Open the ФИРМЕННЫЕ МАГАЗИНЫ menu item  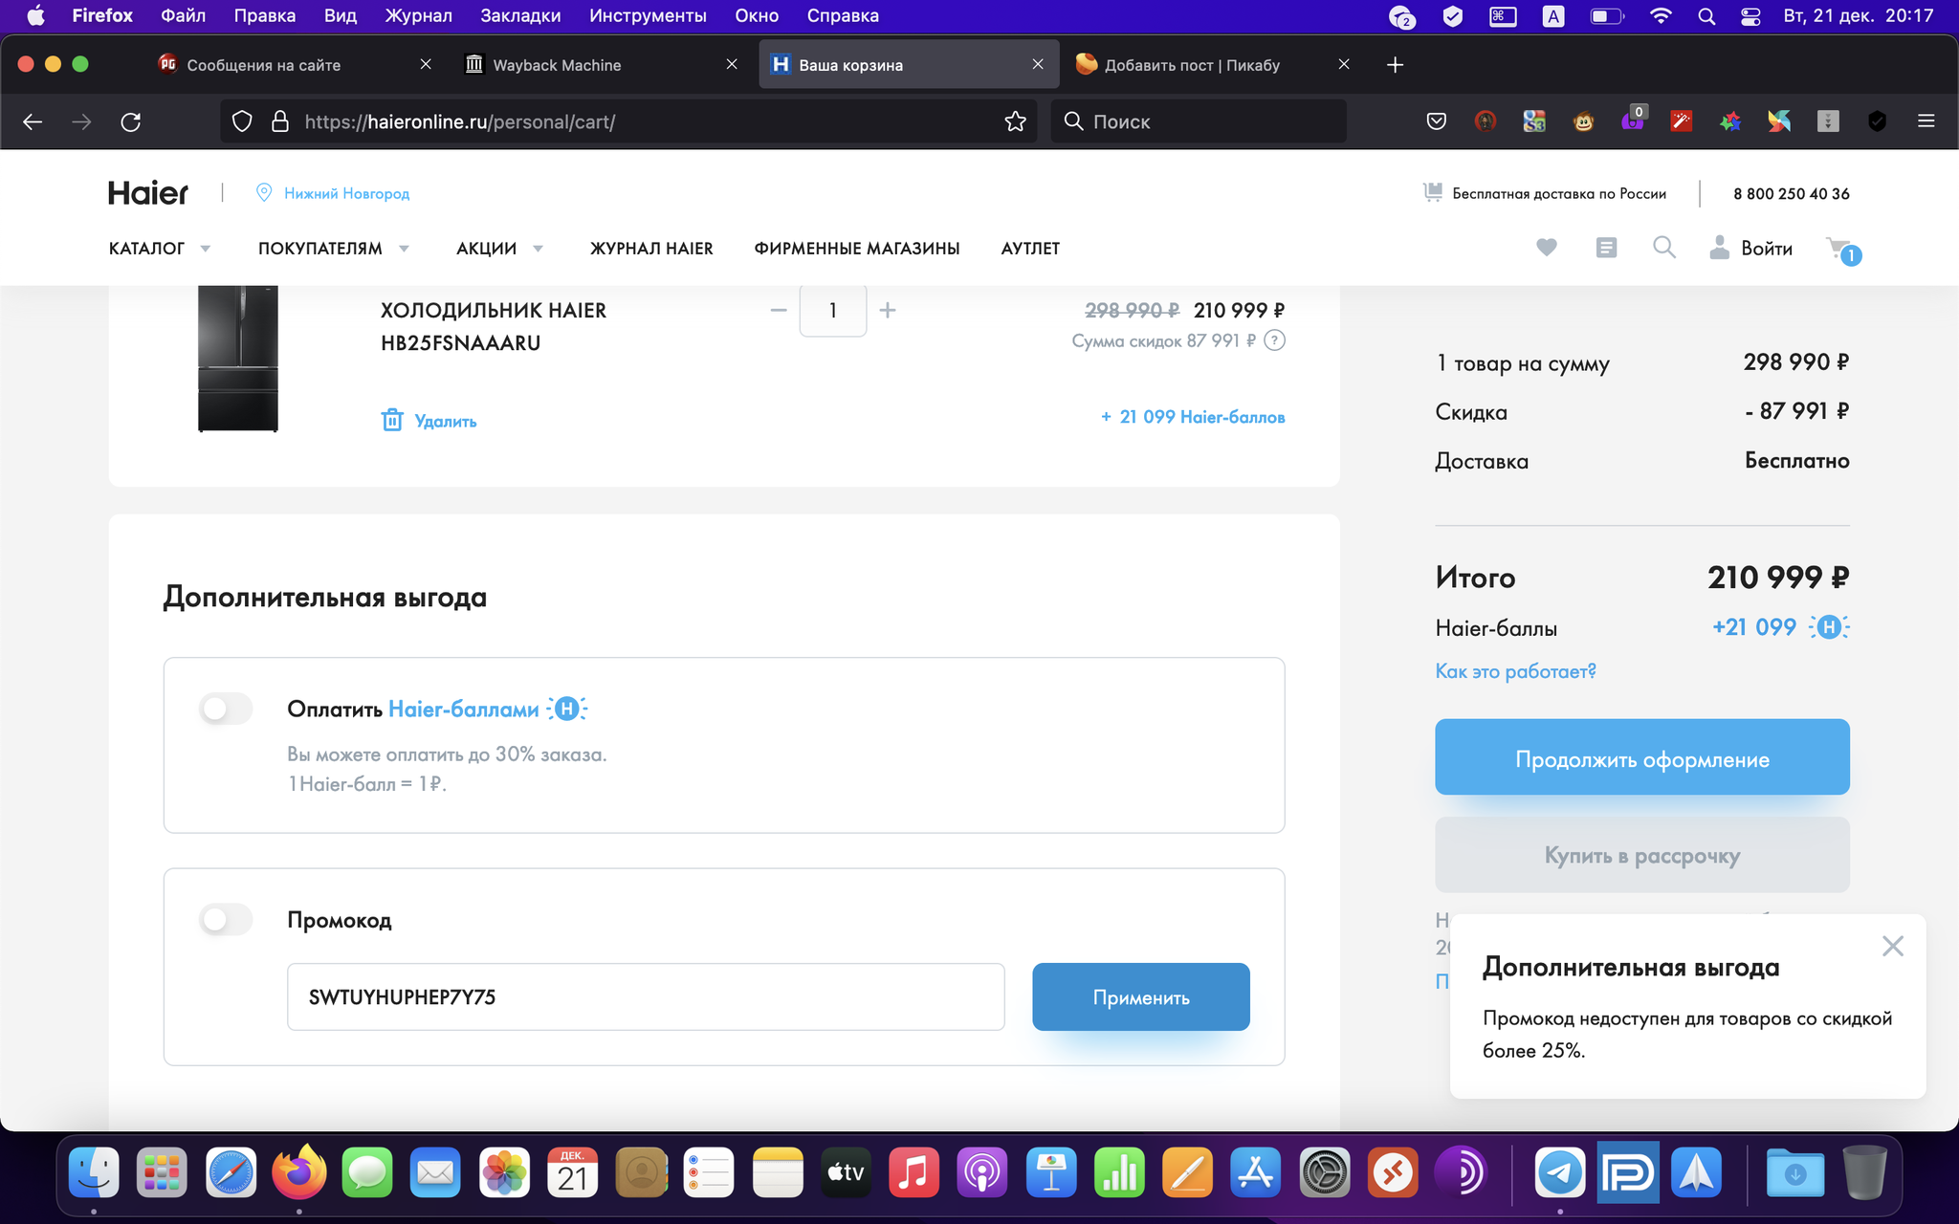tap(857, 249)
